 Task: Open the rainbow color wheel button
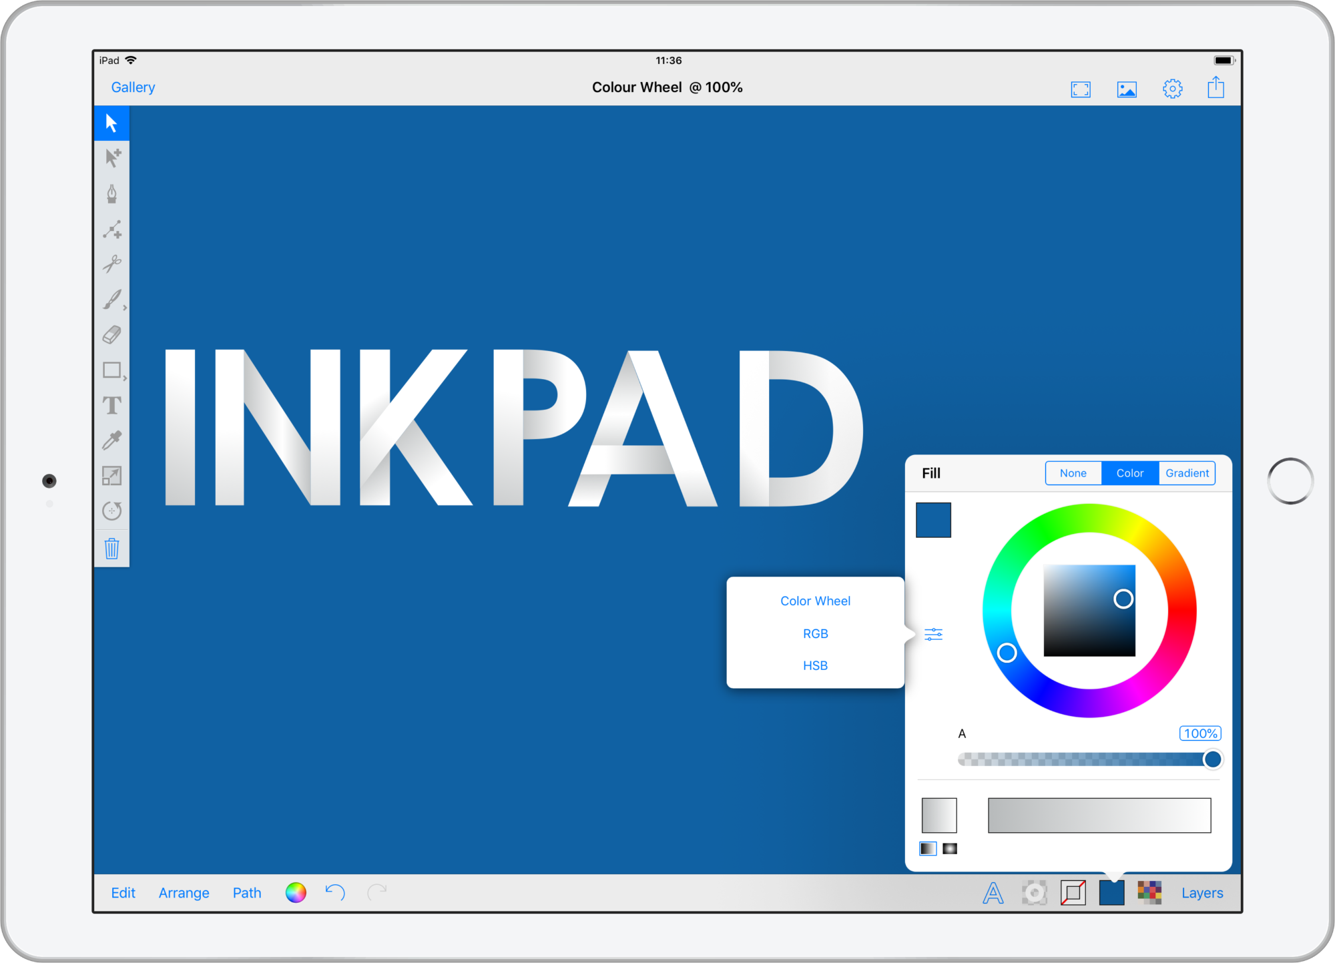(296, 892)
